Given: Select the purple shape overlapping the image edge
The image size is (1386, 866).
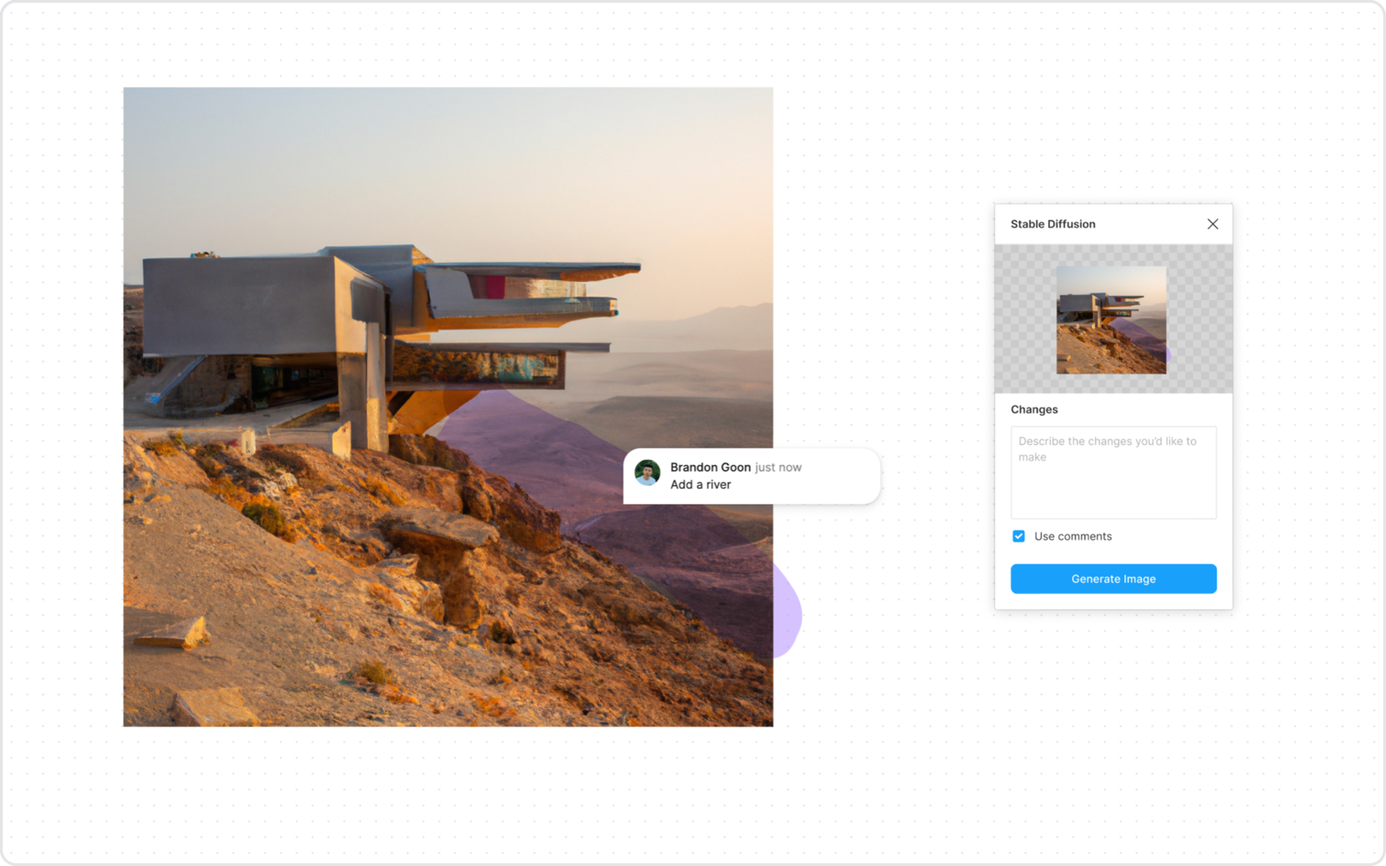Looking at the screenshot, I should point(788,613).
